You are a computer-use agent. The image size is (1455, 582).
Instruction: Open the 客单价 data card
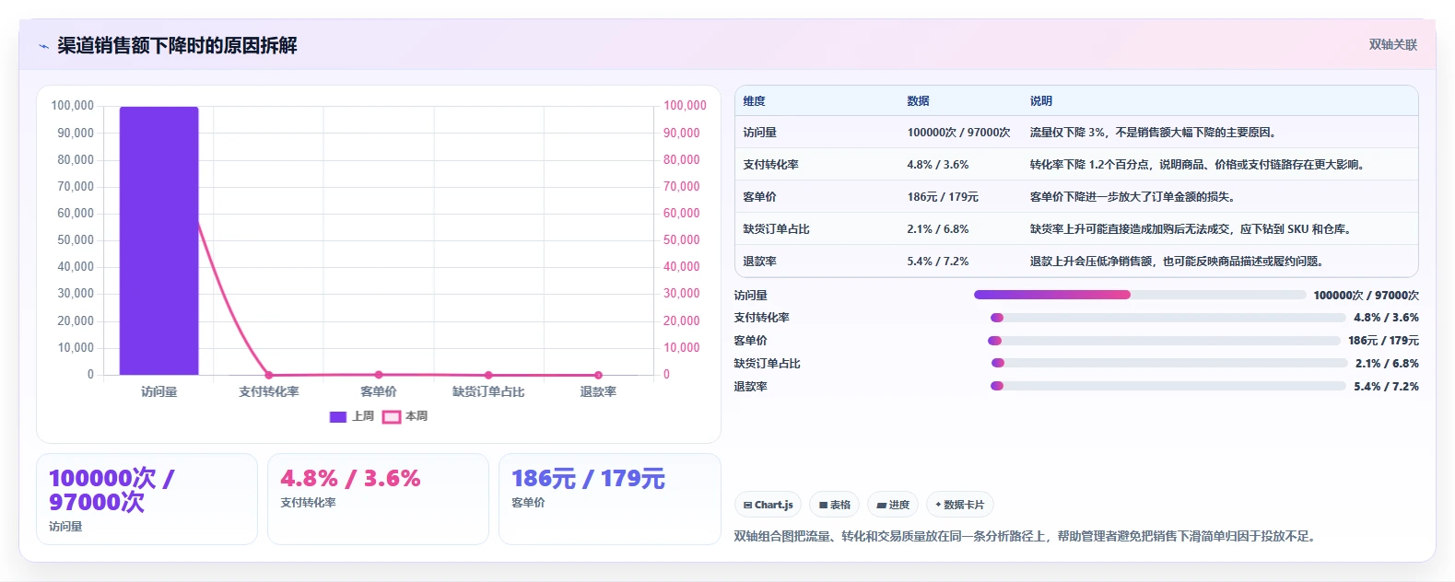click(609, 498)
